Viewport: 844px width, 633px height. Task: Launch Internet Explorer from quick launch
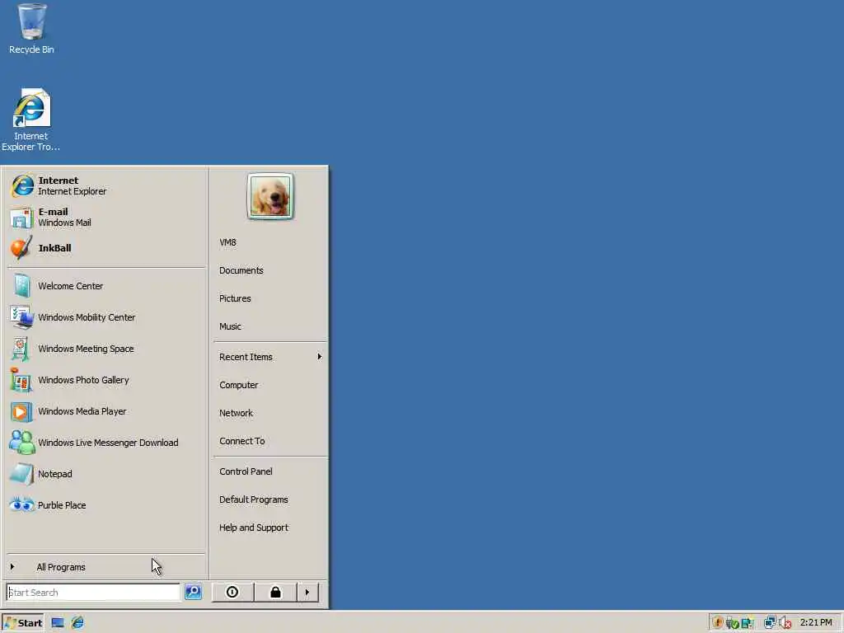tap(77, 623)
